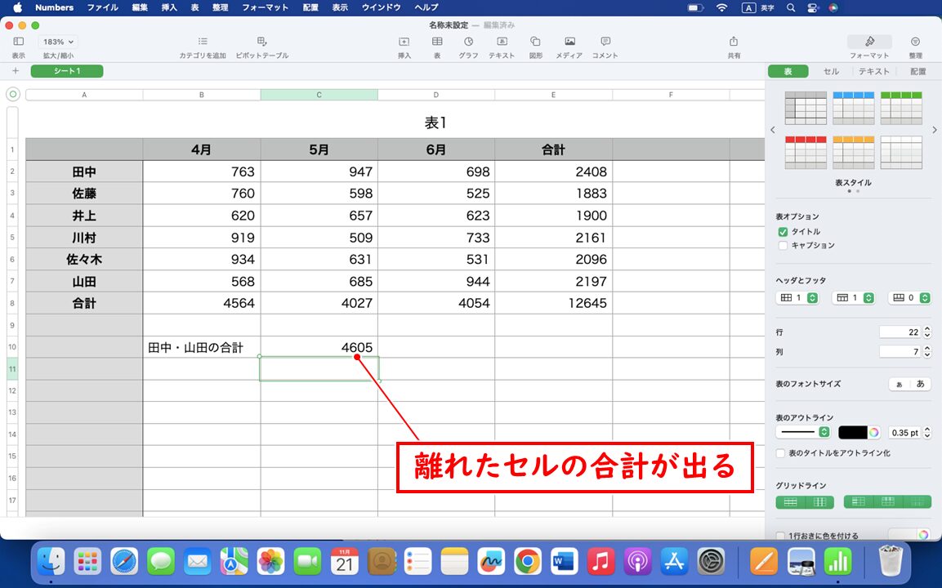Expand more table styles with the right chevron
Screen dimensions: 942x588
coord(934,129)
